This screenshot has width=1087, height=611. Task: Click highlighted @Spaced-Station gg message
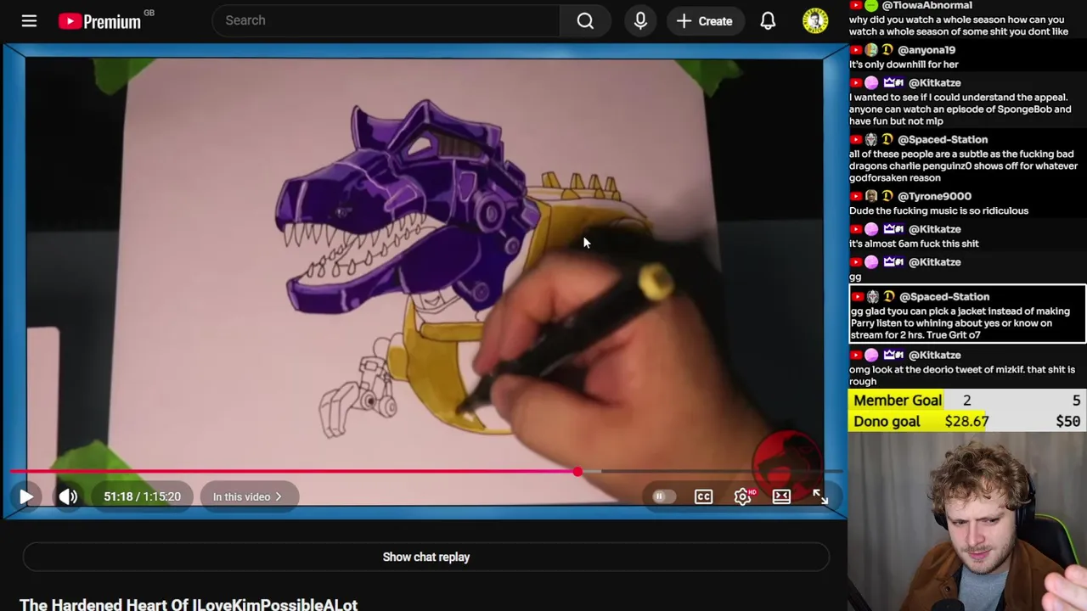[x=967, y=314]
